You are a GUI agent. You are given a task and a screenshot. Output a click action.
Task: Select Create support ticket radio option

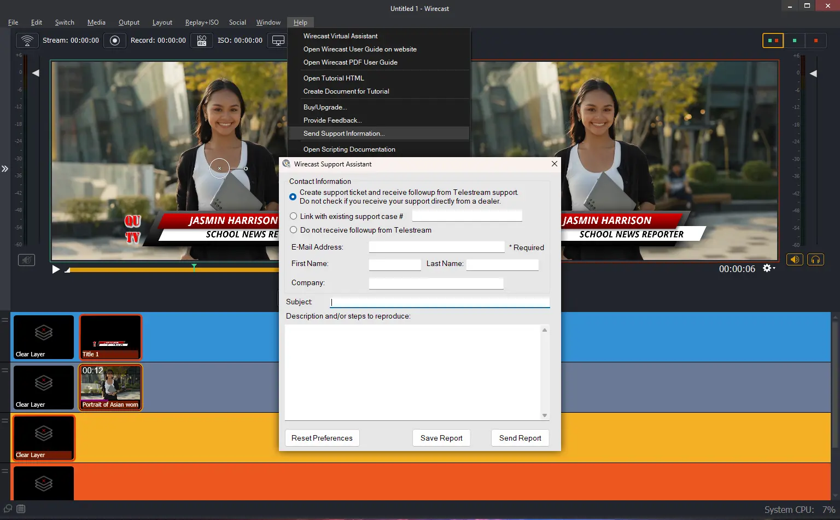pyautogui.click(x=293, y=197)
